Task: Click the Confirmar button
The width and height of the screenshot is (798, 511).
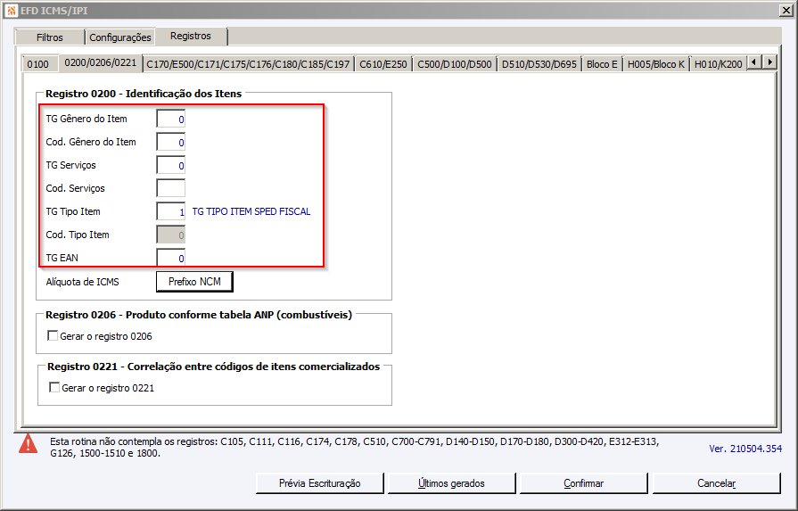Action: point(583,483)
